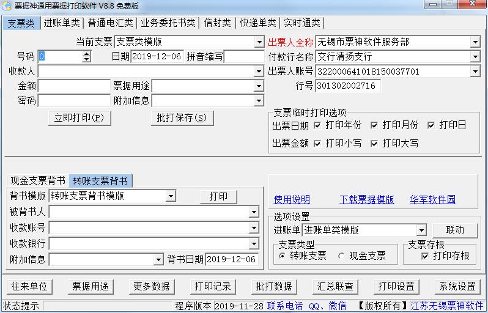
Task: Open the 普通电汇类 tab
Action: pos(110,23)
